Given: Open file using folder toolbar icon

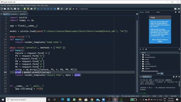Looking at the screenshot, I should (x=5, y=9).
